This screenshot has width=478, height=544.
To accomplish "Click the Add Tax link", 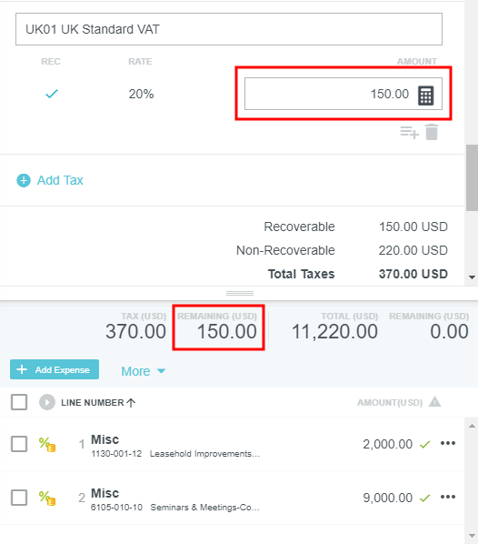I will point(60,180).
